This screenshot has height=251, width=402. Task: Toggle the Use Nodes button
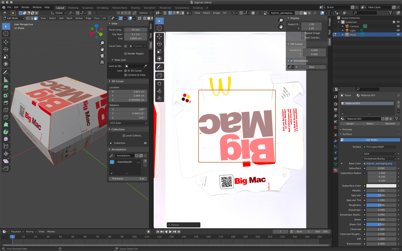coord(370,140)
